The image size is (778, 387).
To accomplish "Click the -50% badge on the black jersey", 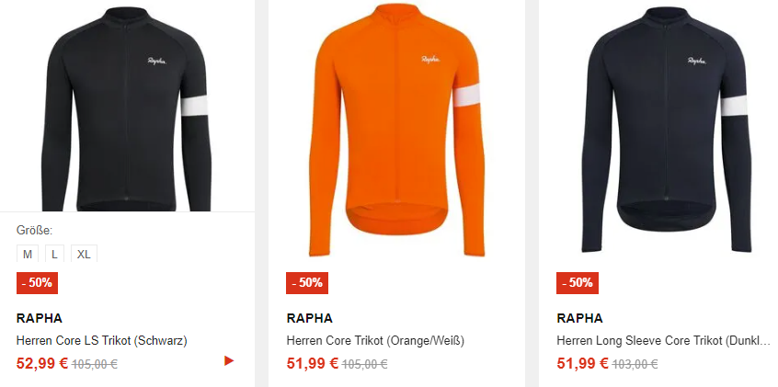I will tap(37, 283).
